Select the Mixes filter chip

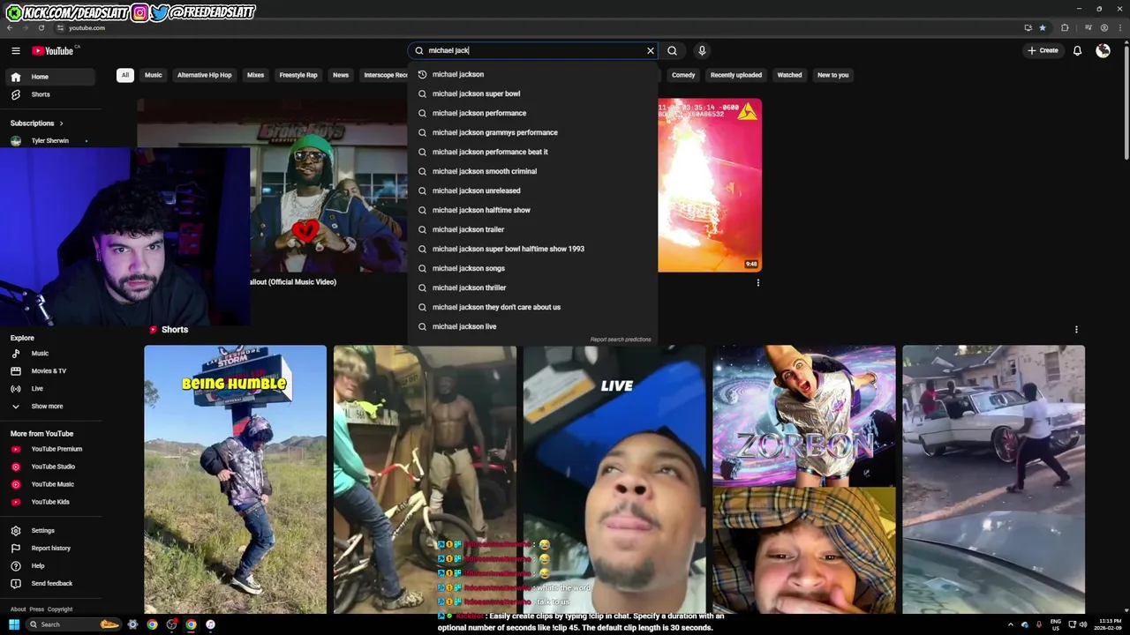coord(256,75)
